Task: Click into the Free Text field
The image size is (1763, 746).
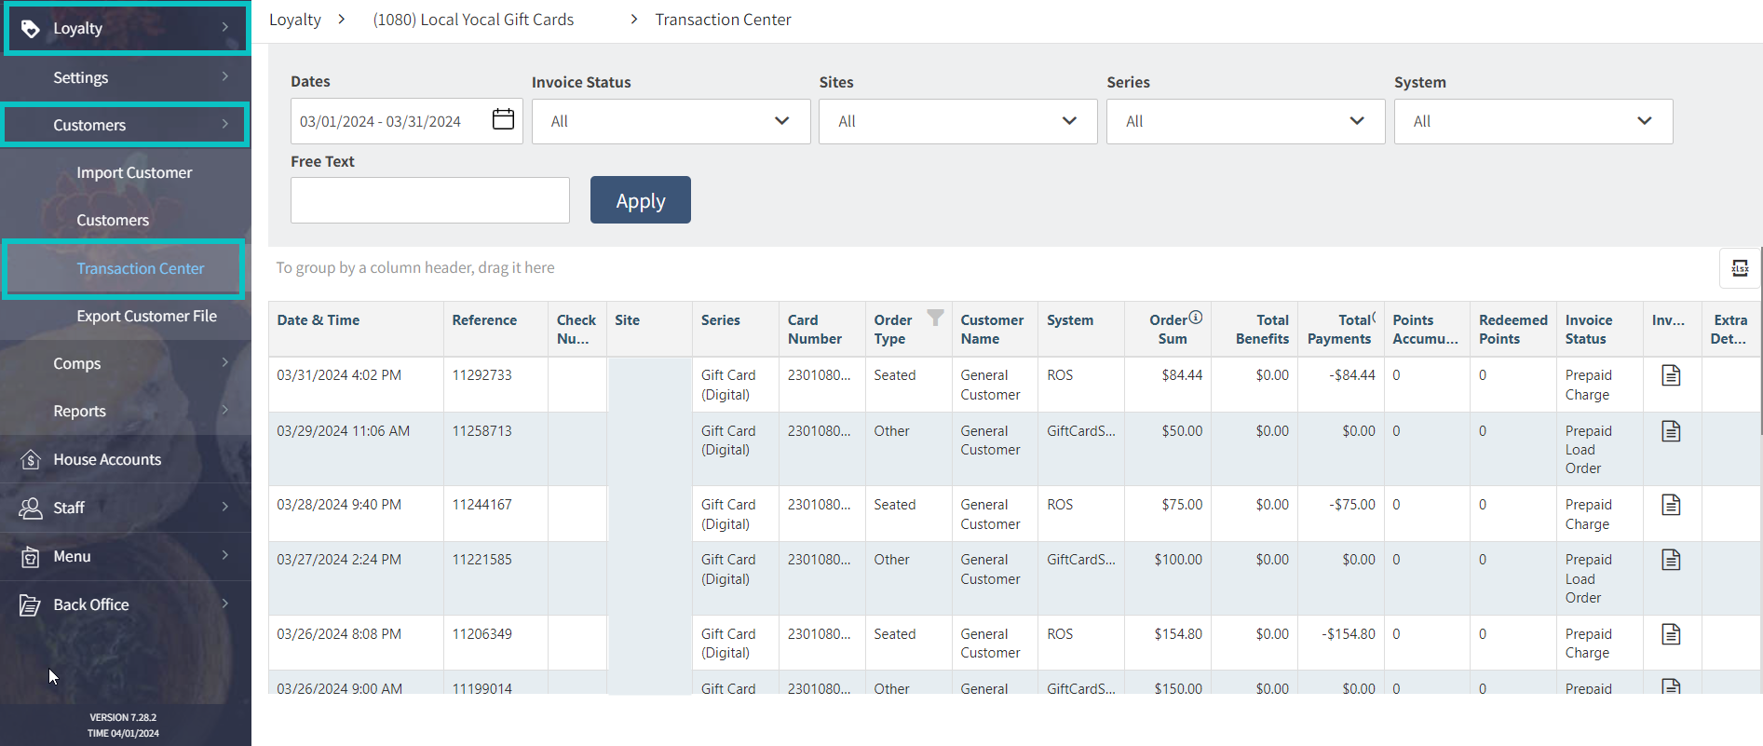Action: [429, 200]
